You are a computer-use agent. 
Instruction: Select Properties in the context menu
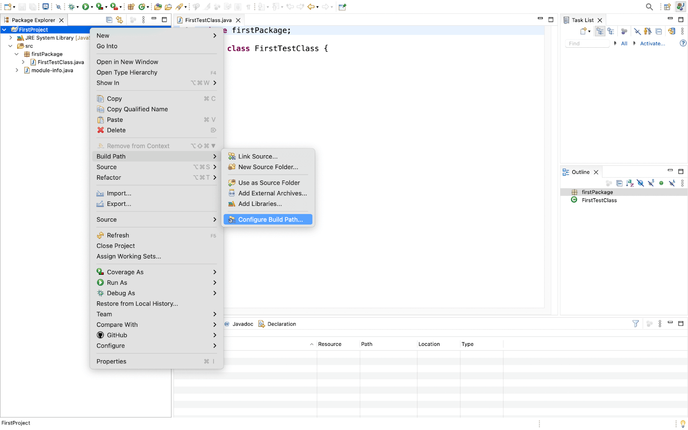click(111, 362)
